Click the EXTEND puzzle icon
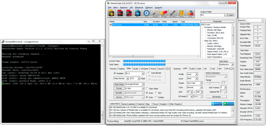Viewport: 266px width, 126px height. point(164,13)
